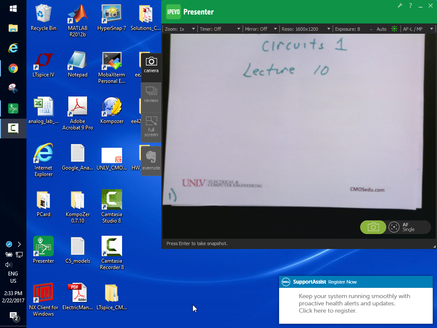Launch Camtasia Recorder 8 shortcut
Screen dimensions: 437x328
pos(111,253)
